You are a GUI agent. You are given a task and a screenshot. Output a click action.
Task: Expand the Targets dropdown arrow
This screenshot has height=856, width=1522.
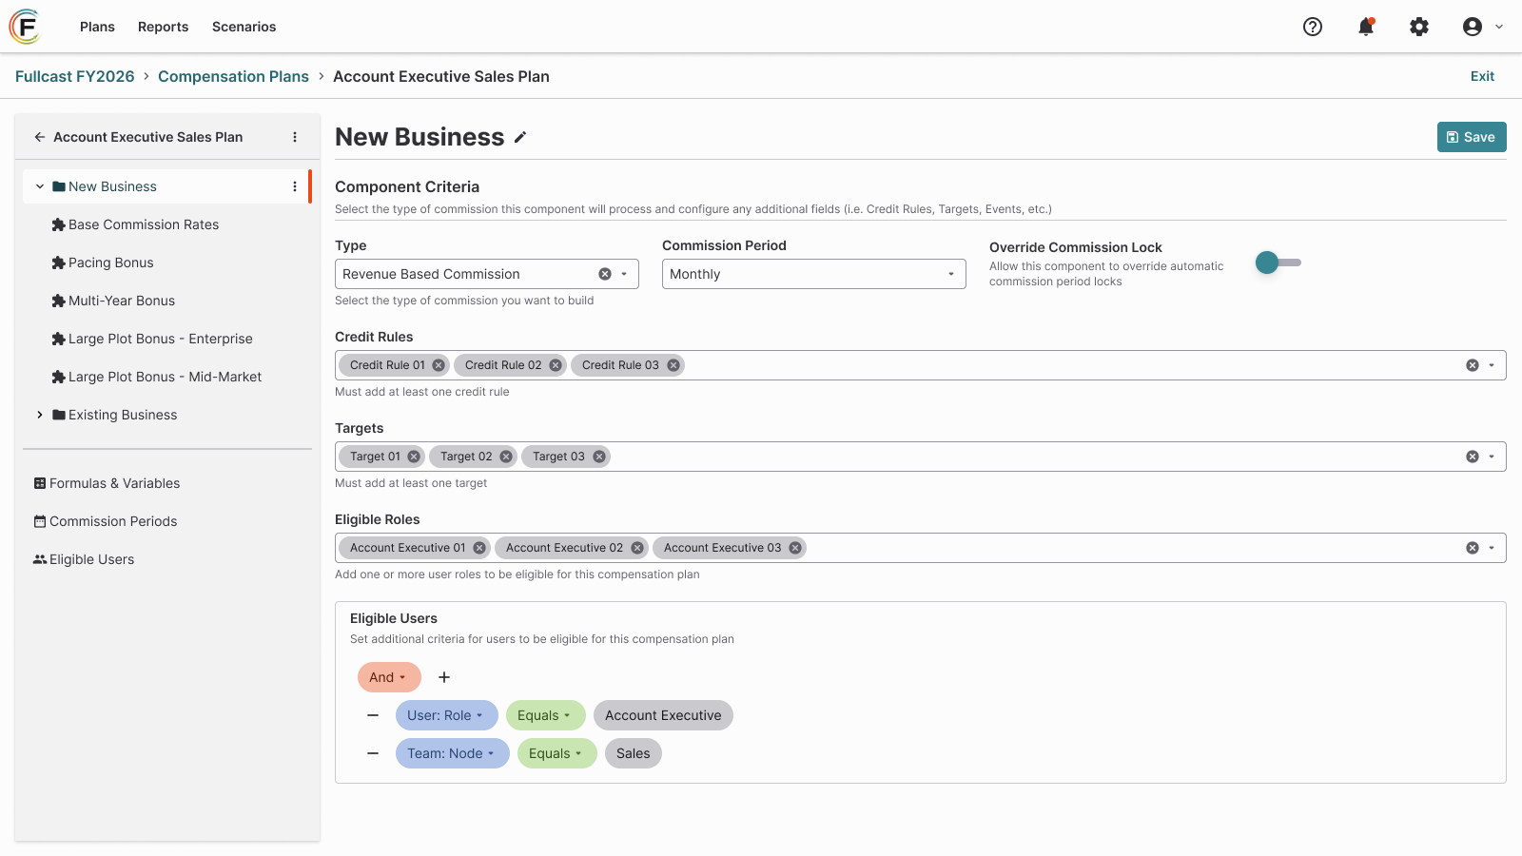1492,457
